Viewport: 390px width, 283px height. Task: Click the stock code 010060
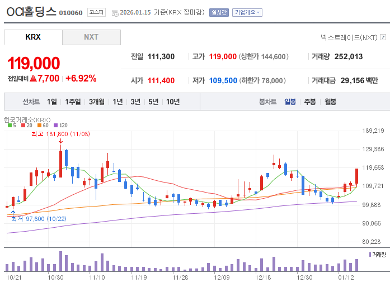71,13
